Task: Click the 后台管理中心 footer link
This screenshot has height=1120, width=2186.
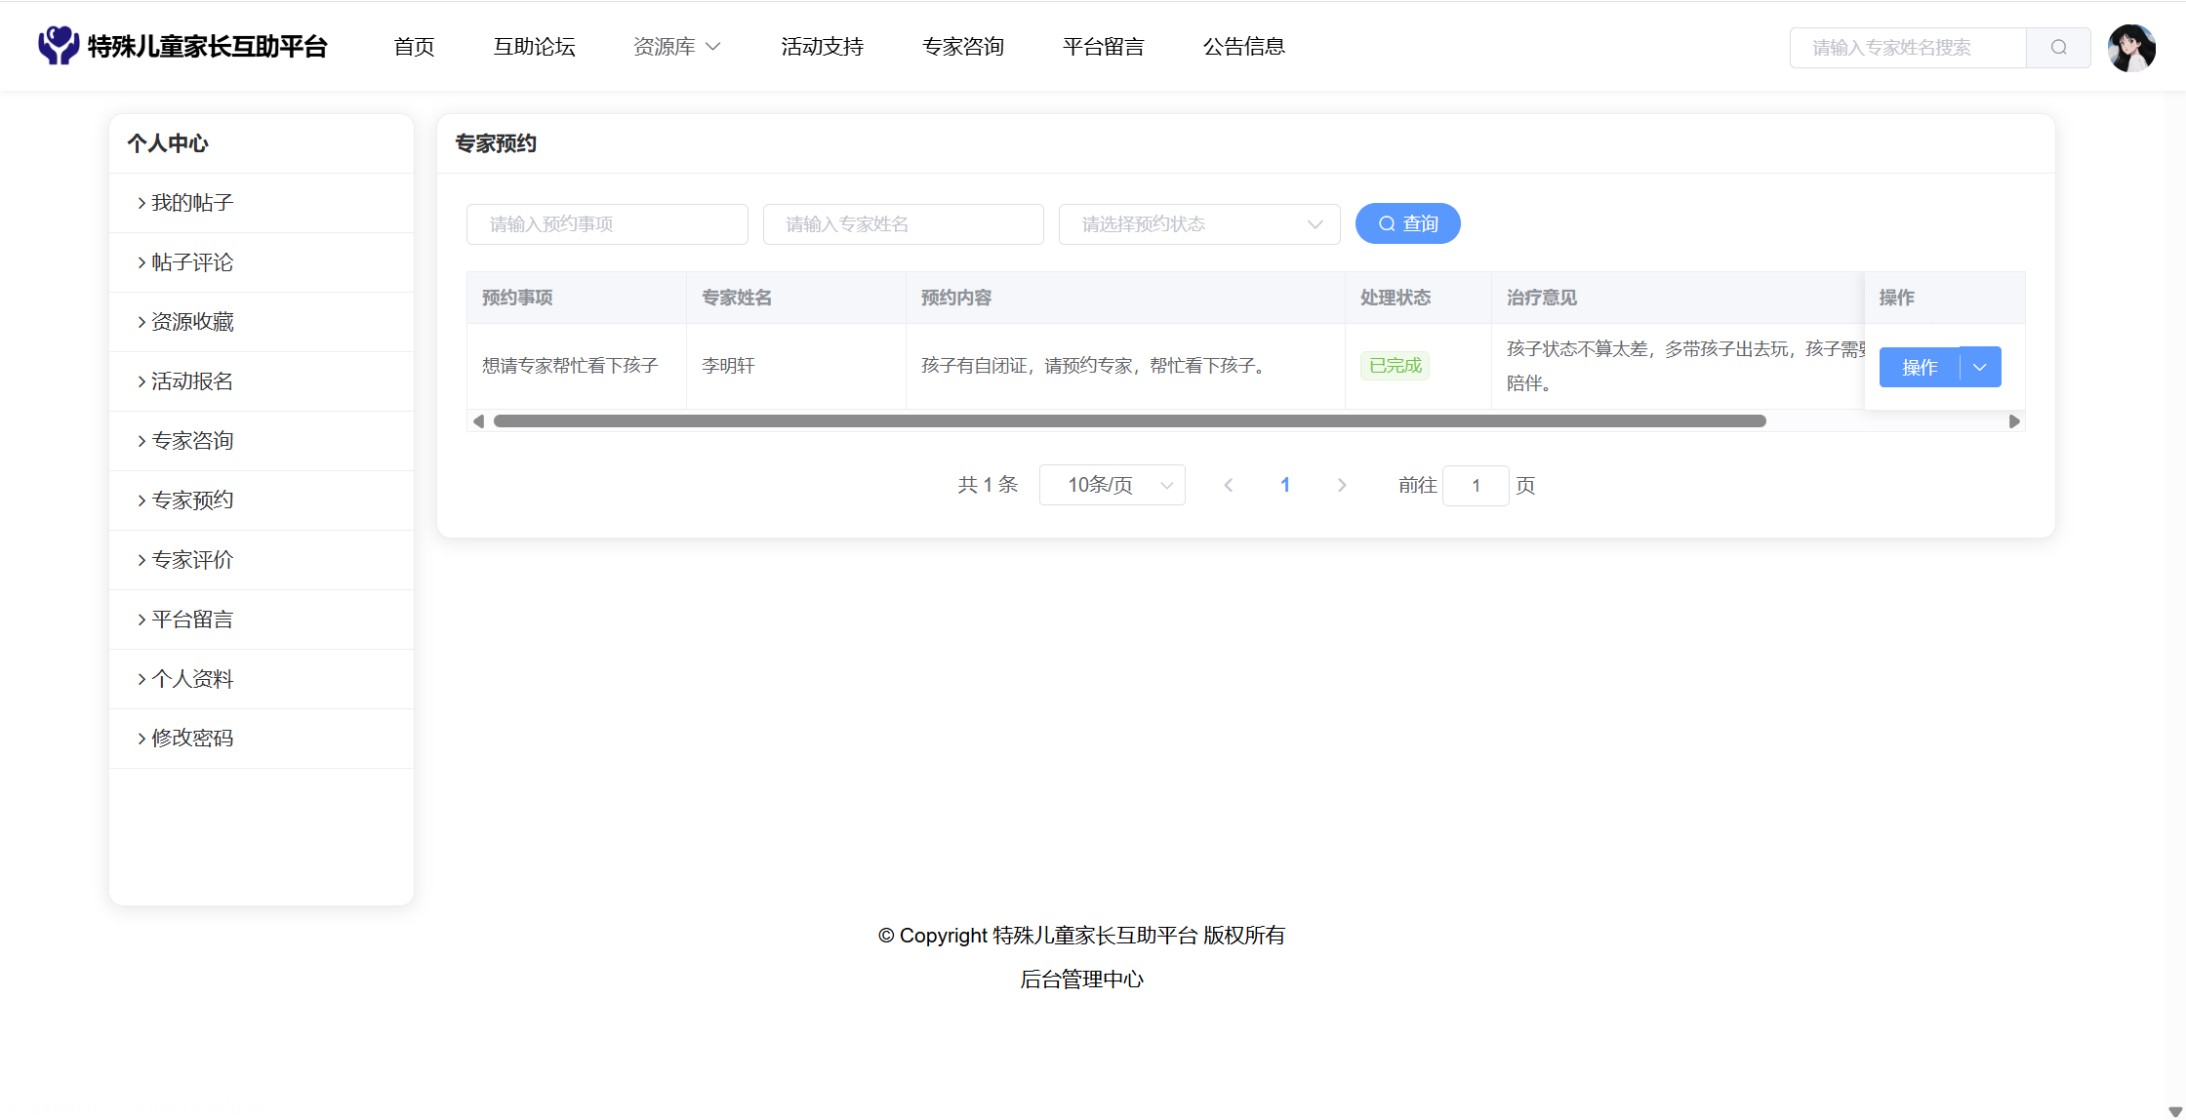Action: (1081, 980)
